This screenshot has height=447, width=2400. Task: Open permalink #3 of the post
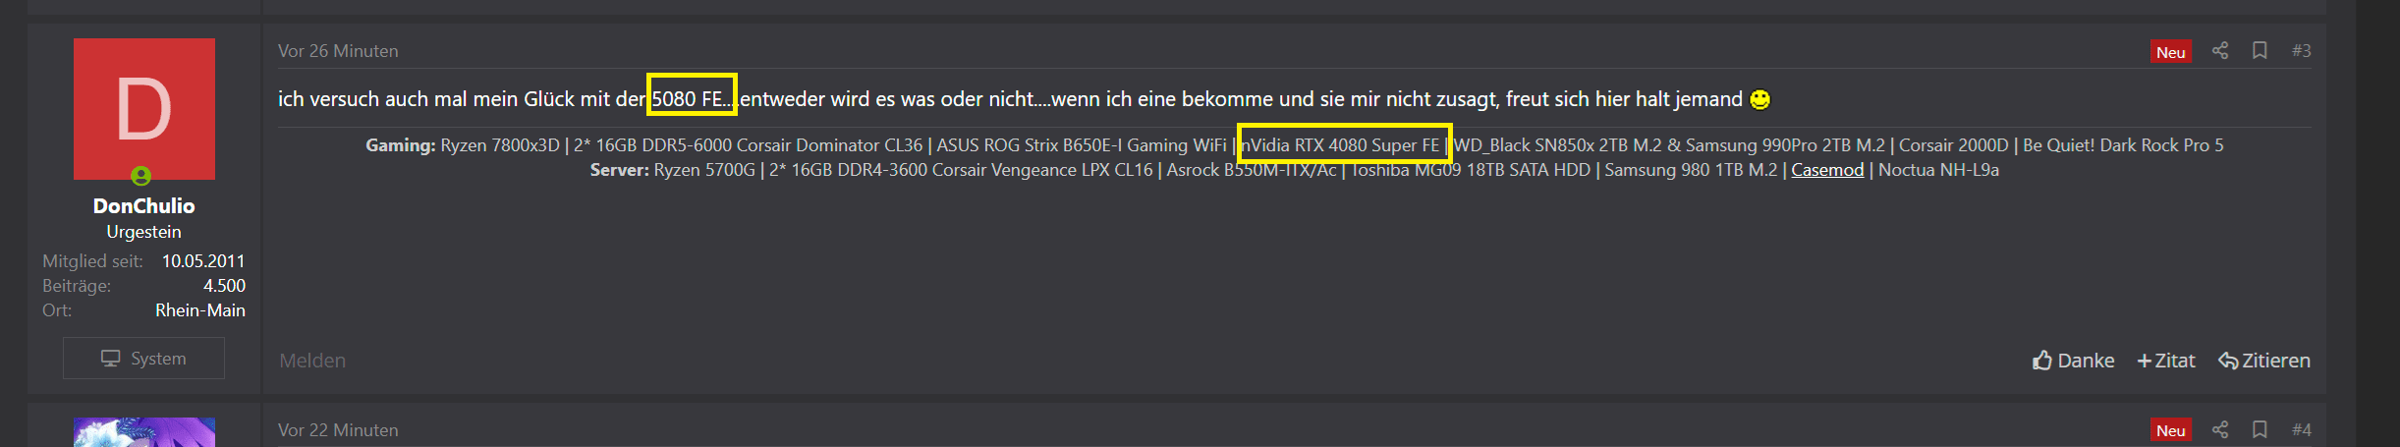[2302, 51]
